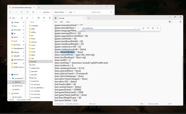Open the missions folder
The width and height of the screenshot is (186, 114).
click(34, 42)
